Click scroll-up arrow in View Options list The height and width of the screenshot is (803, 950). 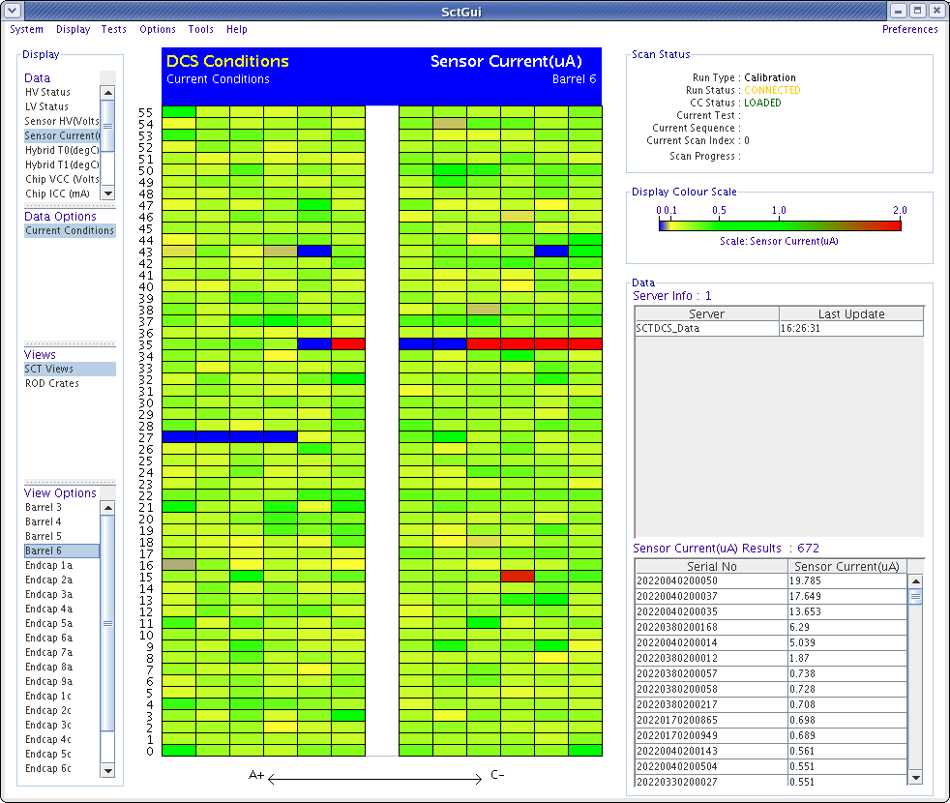pyautogui.click(x=107, y=508)
